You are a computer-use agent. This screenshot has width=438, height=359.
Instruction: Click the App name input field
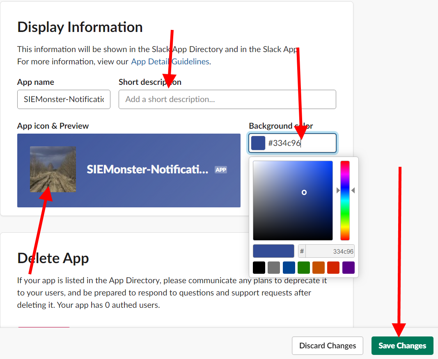64,100
